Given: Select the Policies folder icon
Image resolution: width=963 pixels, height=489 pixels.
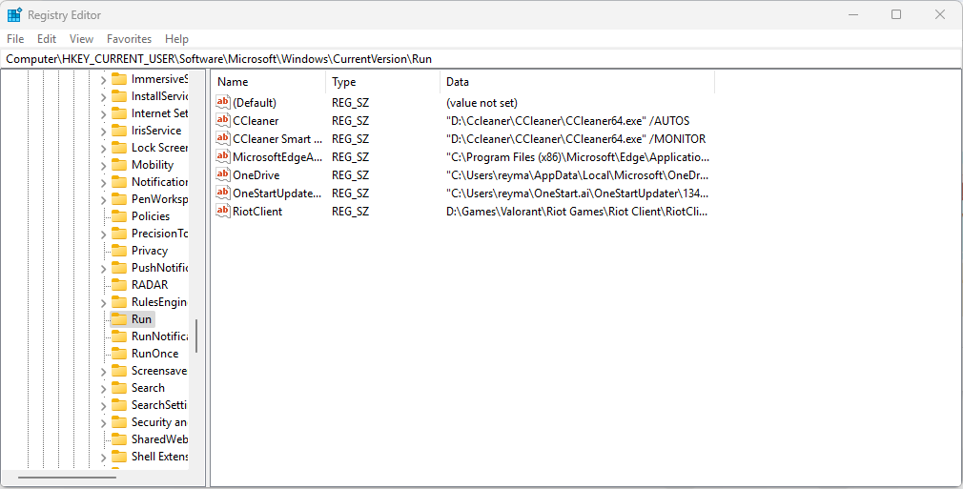Looking at the screenshot, I should [119, 216].
